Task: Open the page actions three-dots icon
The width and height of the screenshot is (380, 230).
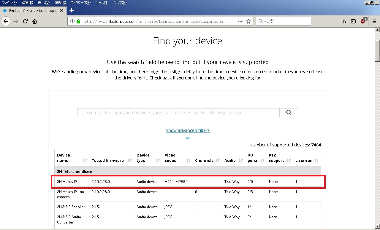Action: pyautogui.click(x=240, y=21)
